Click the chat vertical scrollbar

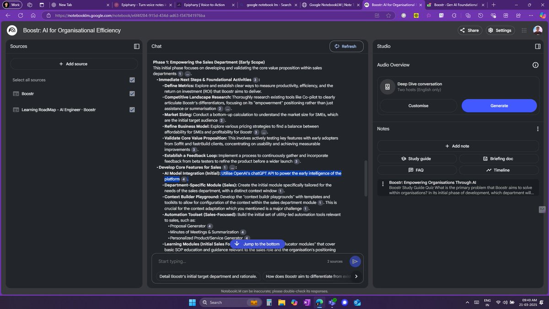(365, 179)
